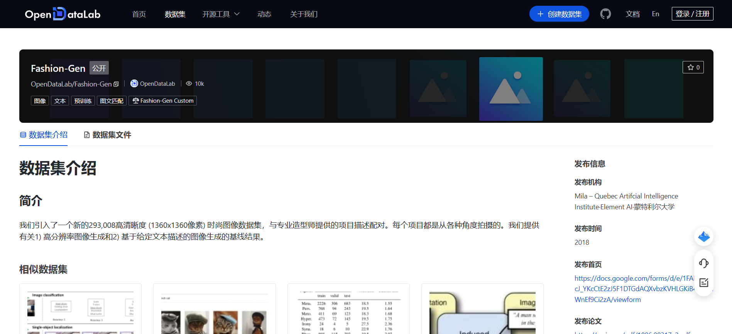Click the 图文匹配 tag

[112, 101]
